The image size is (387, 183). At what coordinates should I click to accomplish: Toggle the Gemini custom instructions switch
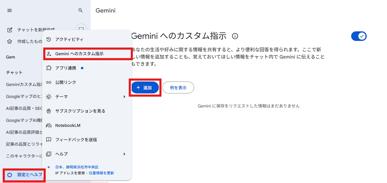359,36
